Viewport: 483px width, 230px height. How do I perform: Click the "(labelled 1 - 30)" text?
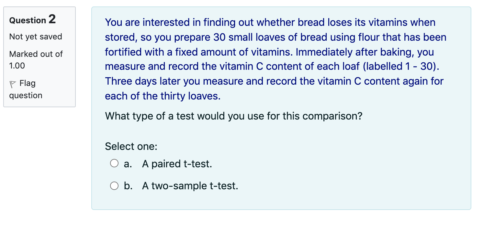401,67
